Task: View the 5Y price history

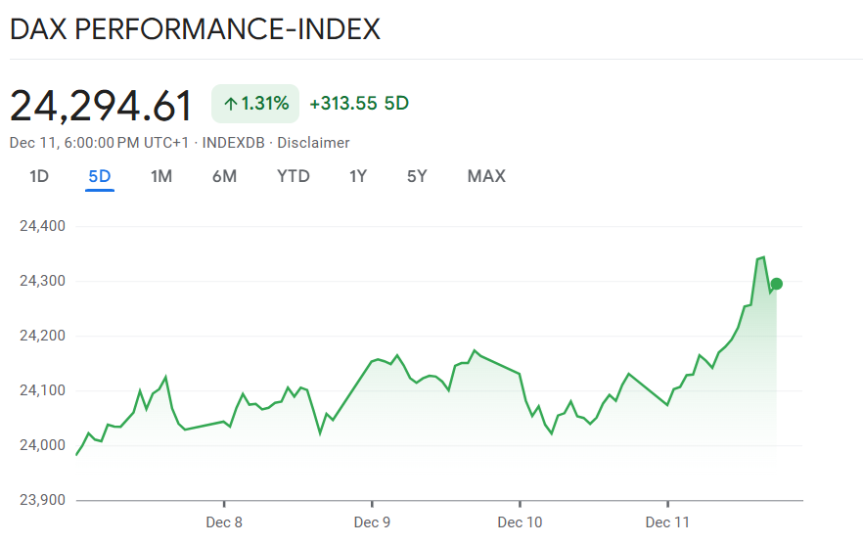Action: [417, 176]
